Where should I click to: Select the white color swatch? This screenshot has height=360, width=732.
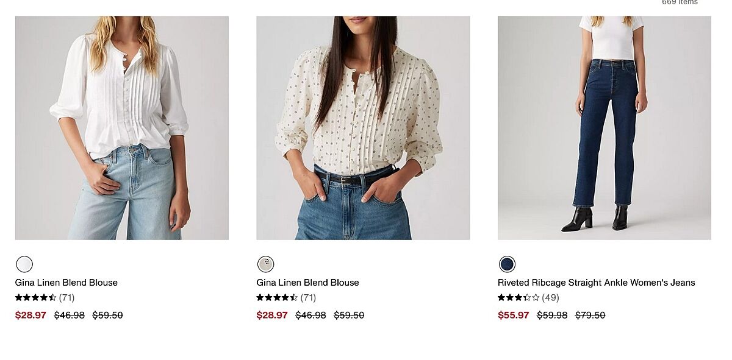(24, 264)
